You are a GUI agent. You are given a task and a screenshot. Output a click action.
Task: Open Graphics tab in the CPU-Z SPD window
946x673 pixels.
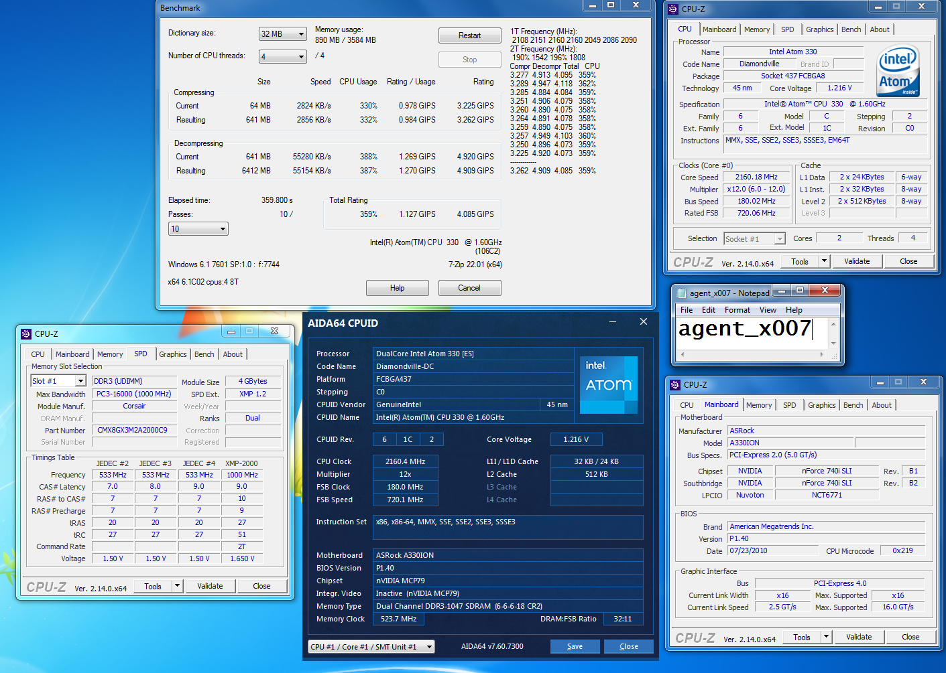pyautogui.click(x=172, y=354)
